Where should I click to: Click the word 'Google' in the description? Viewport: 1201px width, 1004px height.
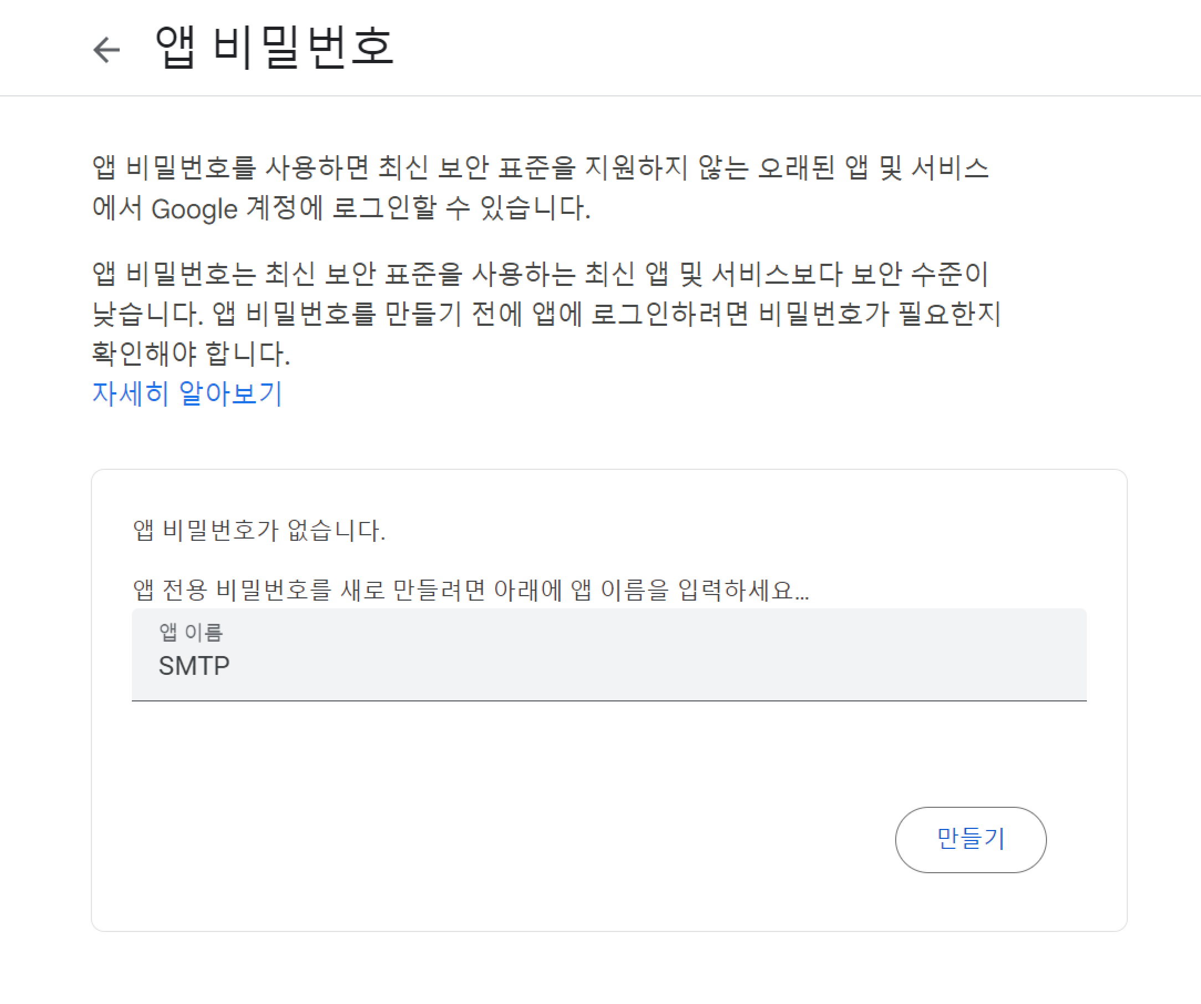194,209
